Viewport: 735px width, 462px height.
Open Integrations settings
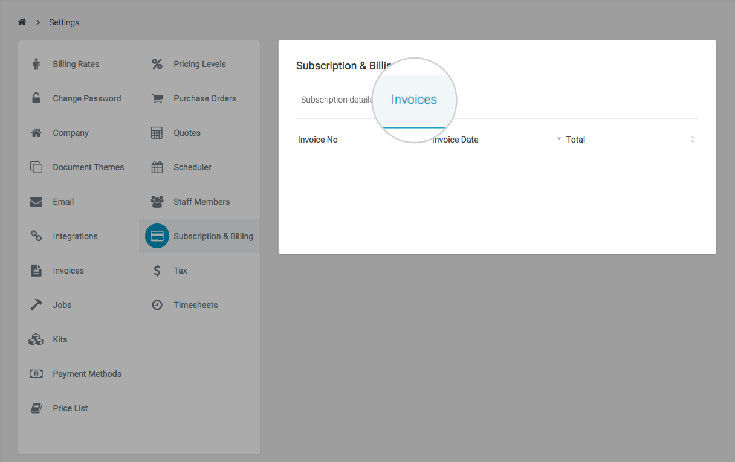coord(75,236)
